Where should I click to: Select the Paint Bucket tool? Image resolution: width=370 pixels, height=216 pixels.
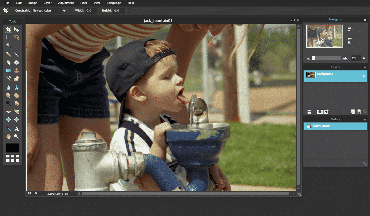[17, 62]
